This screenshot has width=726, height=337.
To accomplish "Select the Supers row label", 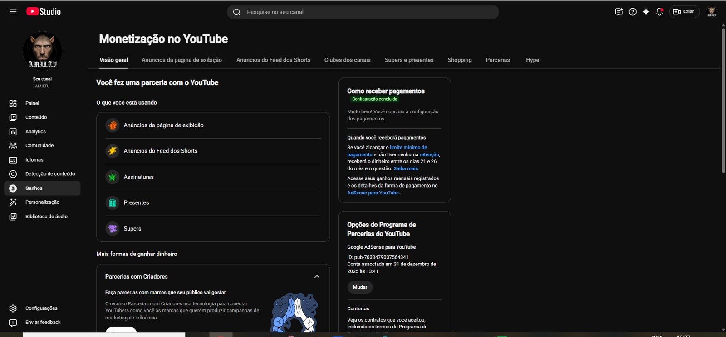I will pos(132,229).
